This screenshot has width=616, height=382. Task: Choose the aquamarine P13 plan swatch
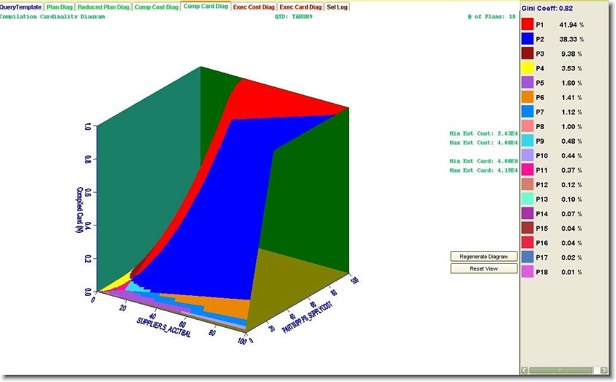(527, 199)
